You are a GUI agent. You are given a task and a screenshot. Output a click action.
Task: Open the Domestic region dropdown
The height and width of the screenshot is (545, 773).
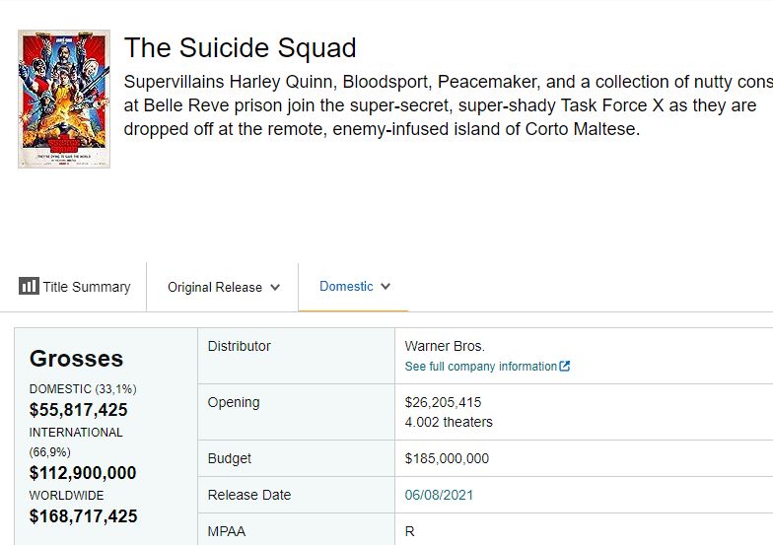pyautogui.click(x=355, y=287)
